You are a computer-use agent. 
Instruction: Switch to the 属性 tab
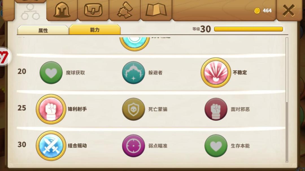pos(43,30)
